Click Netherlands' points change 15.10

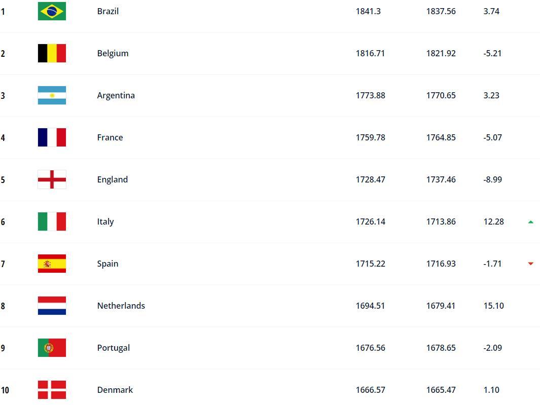point(493,306)
